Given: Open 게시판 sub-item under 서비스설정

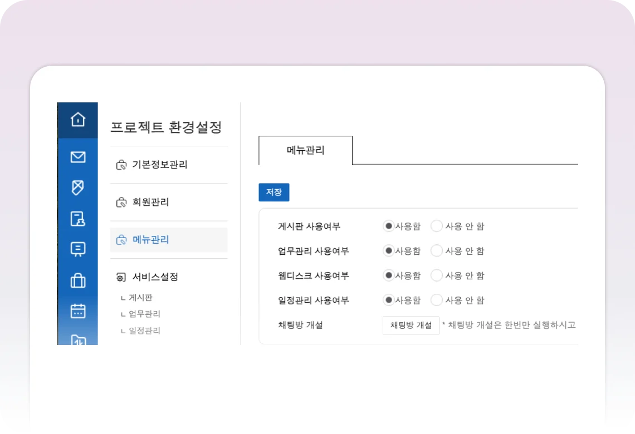Looking at the screenshot, I should coord(140,298).
